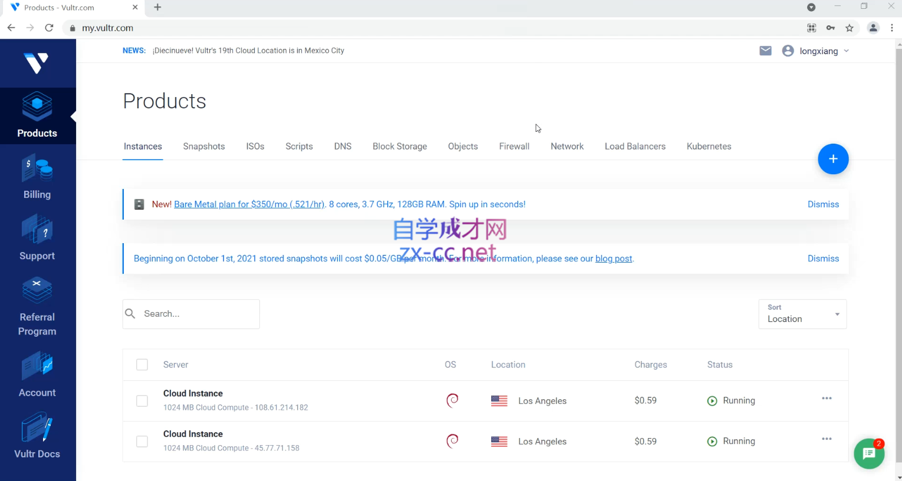The image size is (902, 481).
Task: Open Referral Program in the sidebar
Action: 37,307
